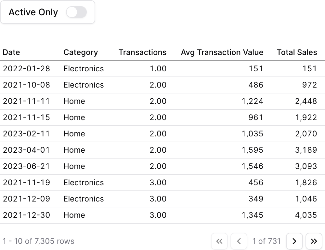Sort rows by Category header
Screen dimensions: 325x250
(80, 52)
